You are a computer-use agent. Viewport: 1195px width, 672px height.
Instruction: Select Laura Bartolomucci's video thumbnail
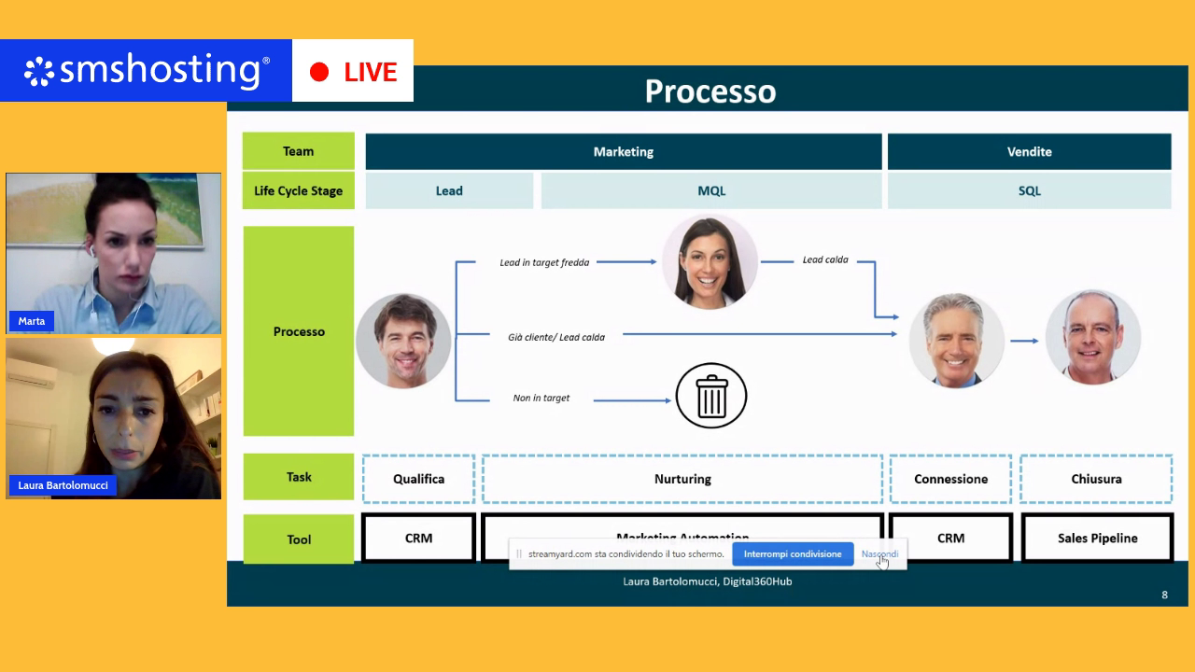114,418
